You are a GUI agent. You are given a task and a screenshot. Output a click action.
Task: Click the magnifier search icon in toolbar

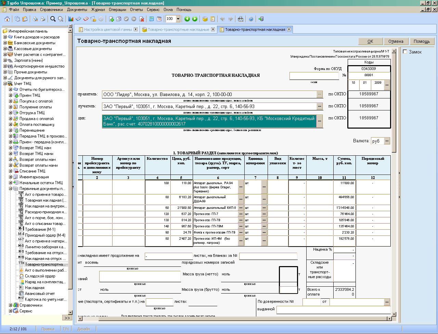click(x=53, y=19)
